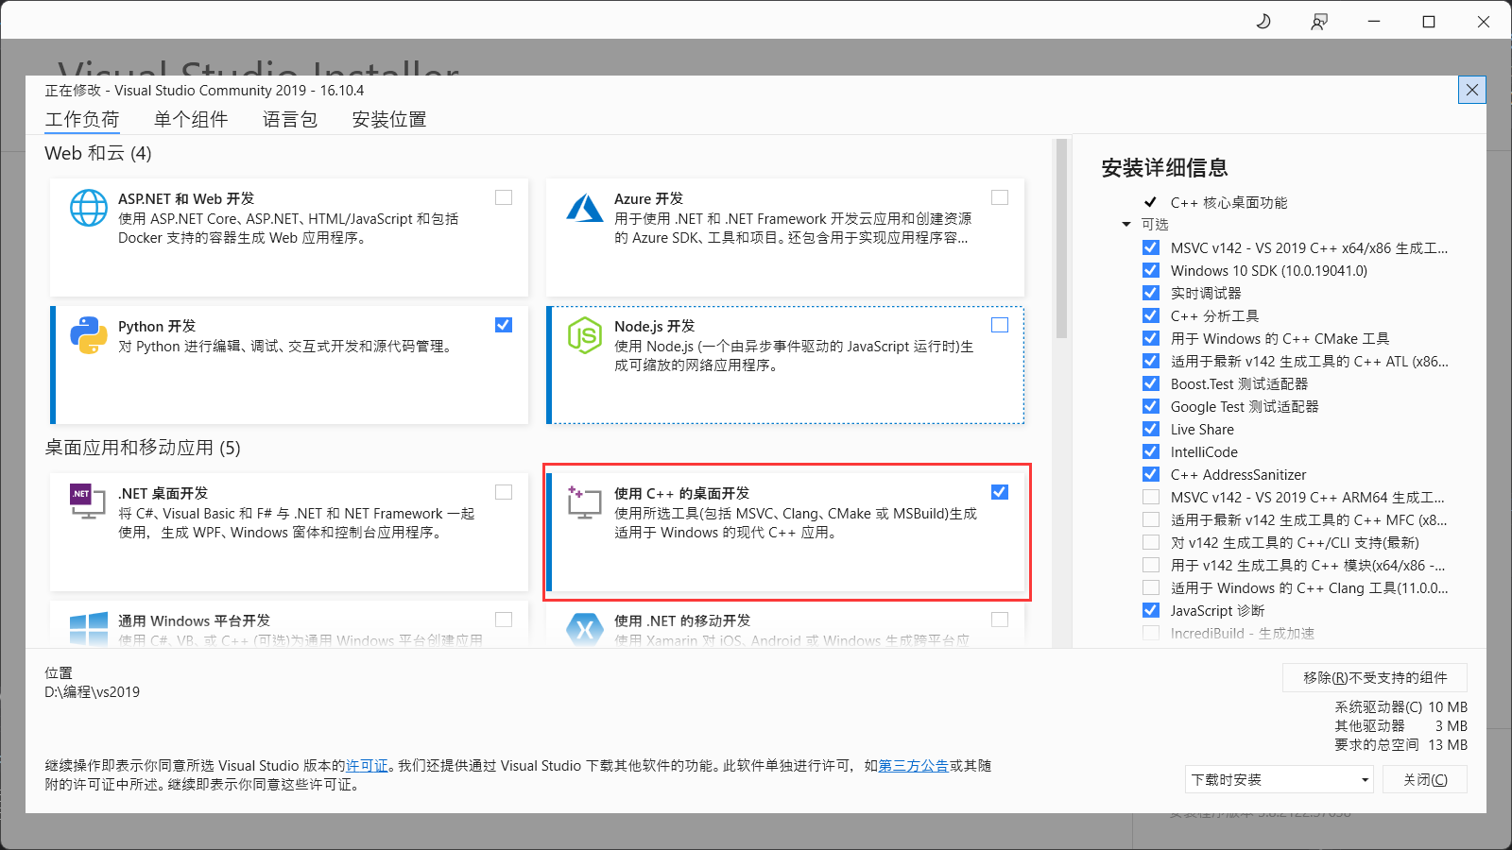
Task: Click the C++ 核心桌面功能 item
Action: [1228, 202]
